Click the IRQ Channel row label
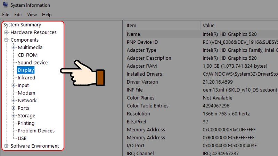This screenshot has height=156, width=278. [140, 153]
